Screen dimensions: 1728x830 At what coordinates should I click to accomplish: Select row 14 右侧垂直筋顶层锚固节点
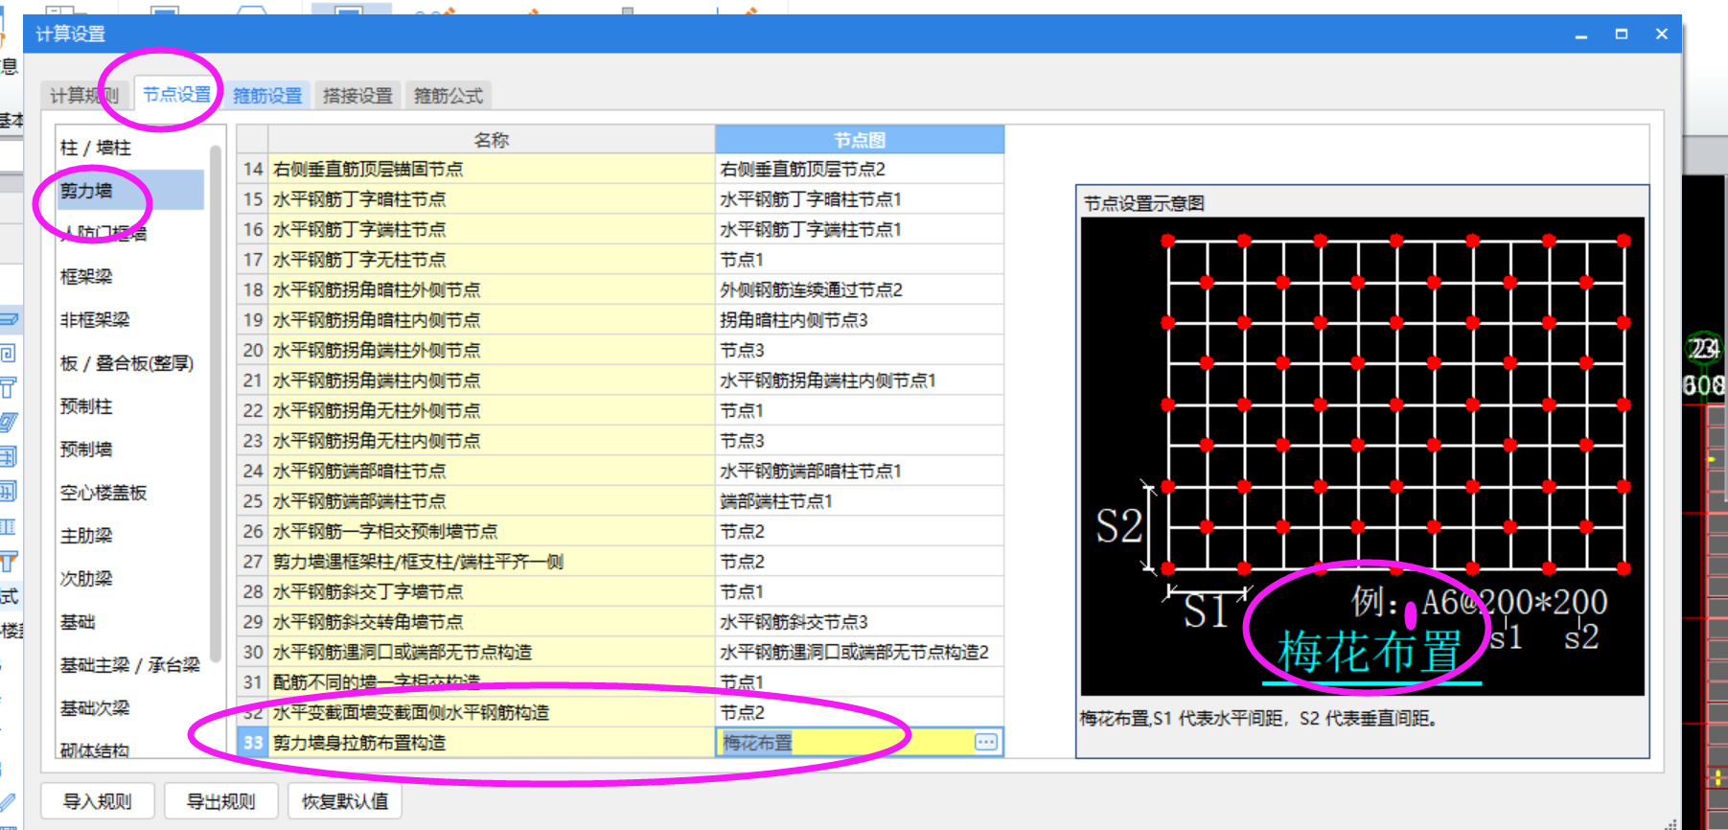coord(492,169)
